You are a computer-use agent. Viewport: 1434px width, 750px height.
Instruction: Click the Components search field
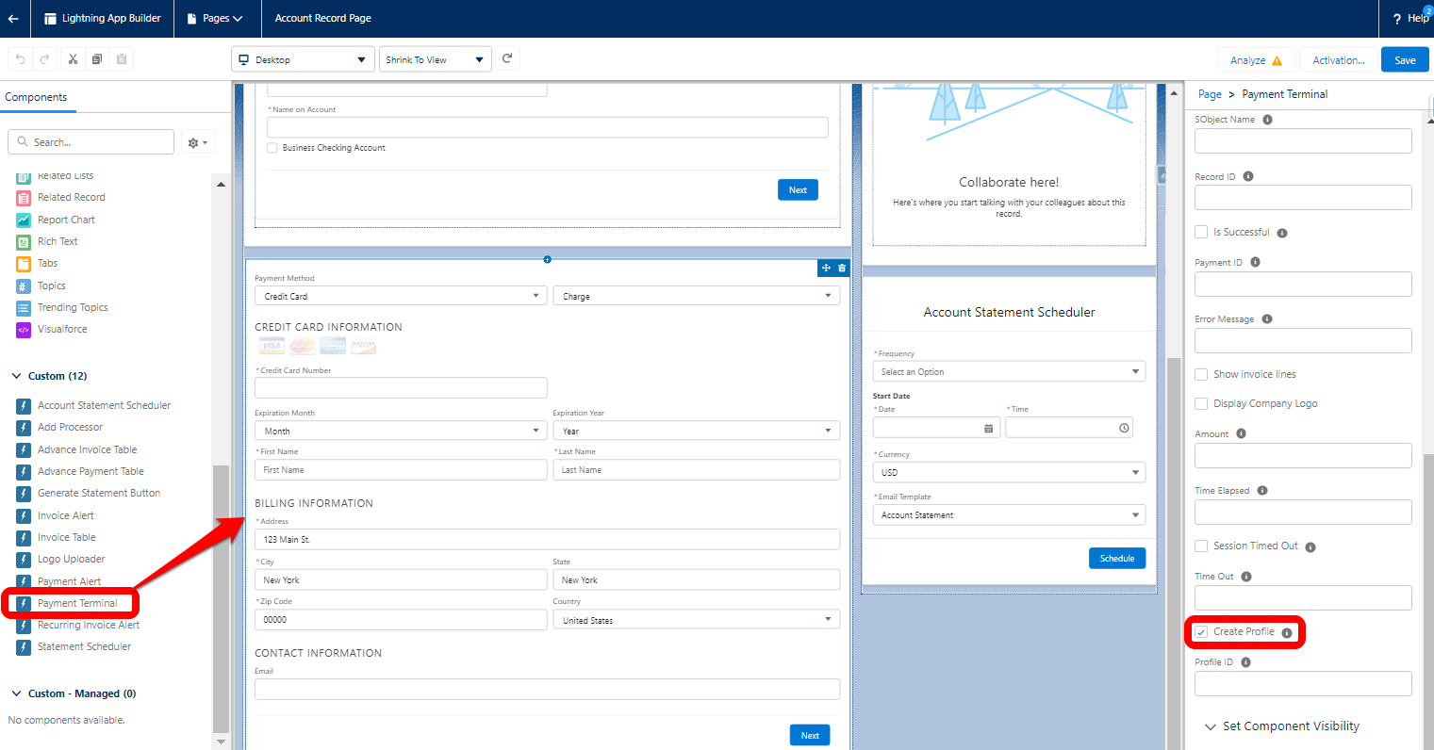click(x=91, y=142)
